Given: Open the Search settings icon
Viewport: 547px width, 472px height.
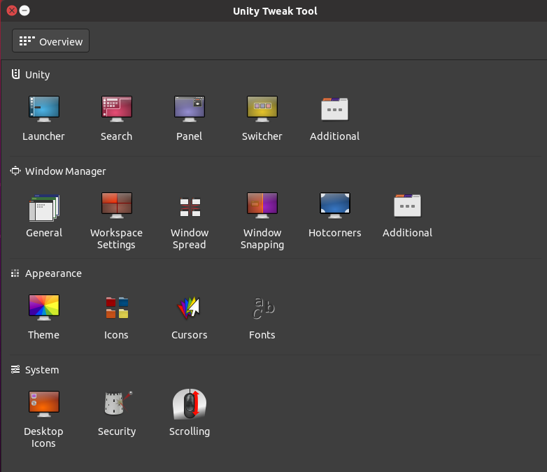Looking at the screenshot, I should click(117, 109).
